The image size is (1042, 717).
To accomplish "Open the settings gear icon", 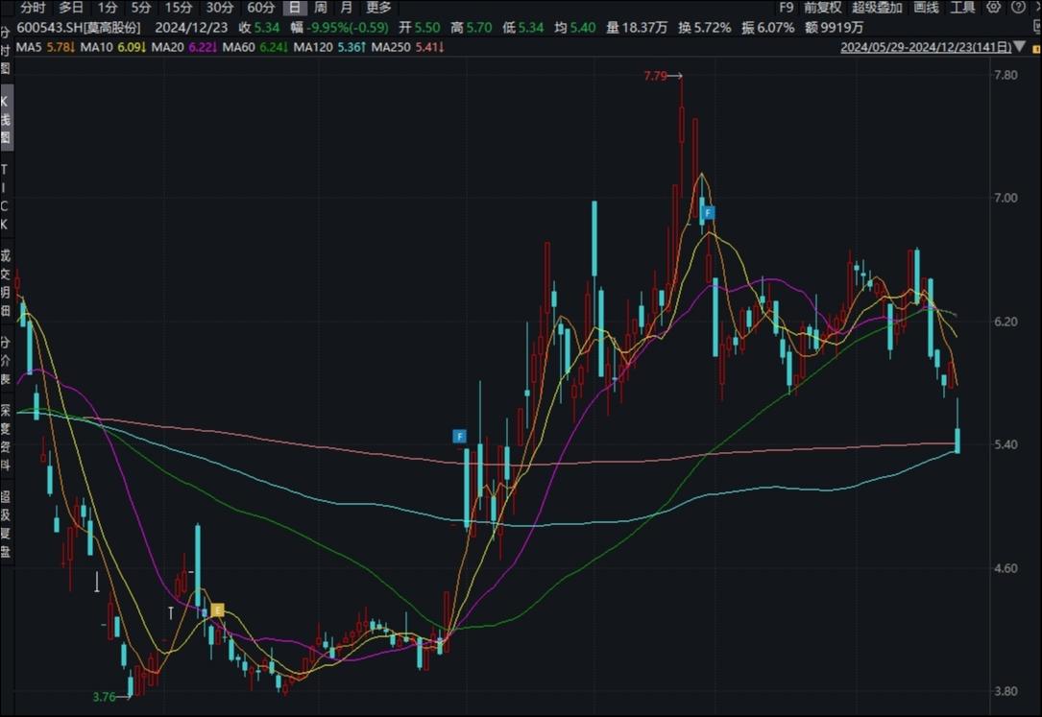I will [993, 8].
